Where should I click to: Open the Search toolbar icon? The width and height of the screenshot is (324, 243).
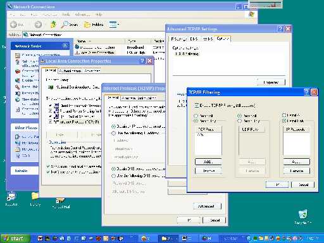point(70,25)
